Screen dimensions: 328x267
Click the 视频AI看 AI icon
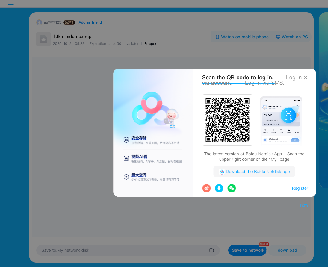(126, 158)
